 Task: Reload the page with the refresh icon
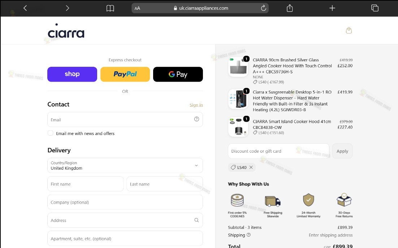264,8
